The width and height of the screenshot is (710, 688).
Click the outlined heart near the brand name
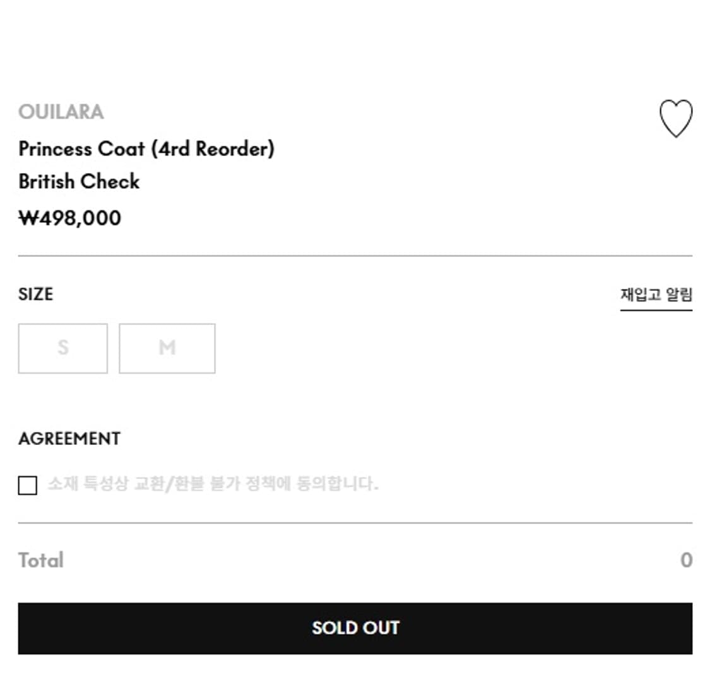tap(675, 119)
